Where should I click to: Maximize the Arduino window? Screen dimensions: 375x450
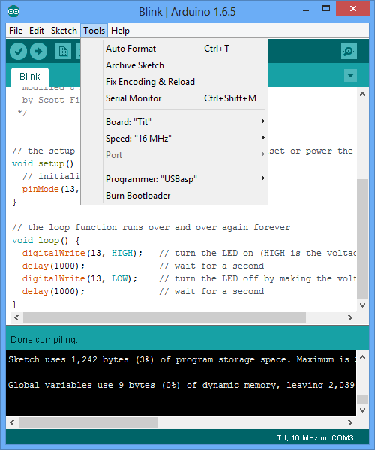coord(326,8)
